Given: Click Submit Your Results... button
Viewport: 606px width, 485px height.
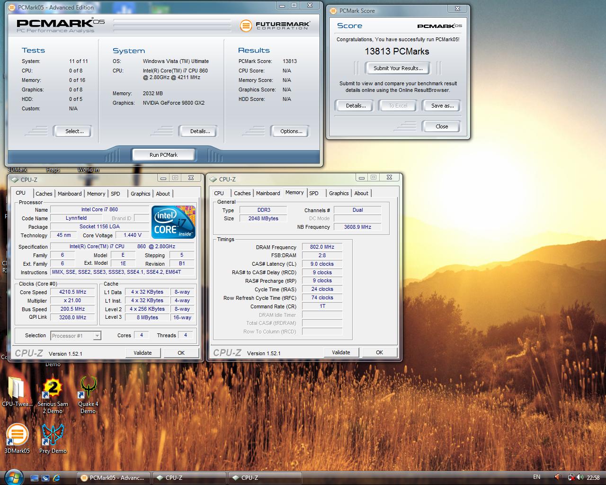Looking at the screenshot, I should [398, 68].
